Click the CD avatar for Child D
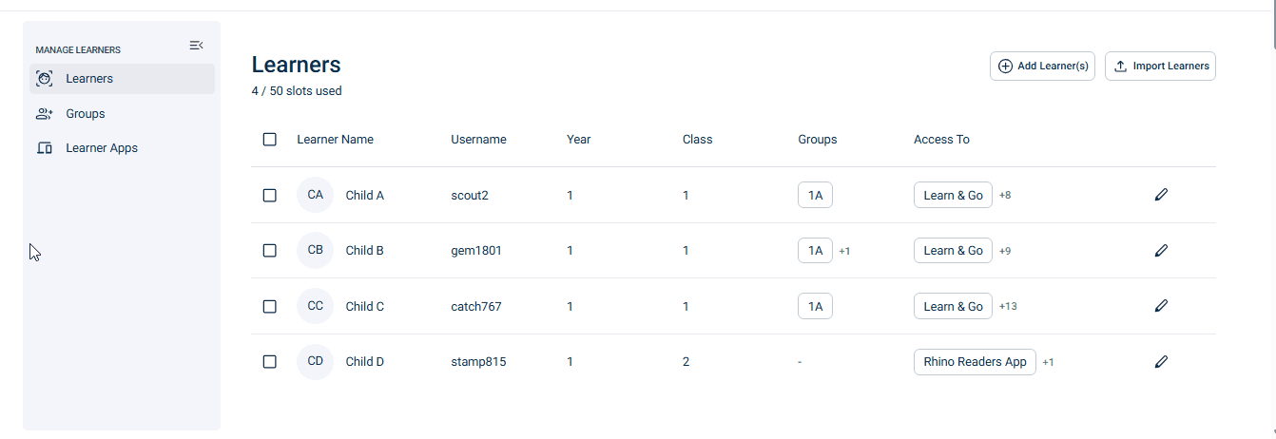The height and width of the screenshot is (439, 1276). click(x=316, y=362)
